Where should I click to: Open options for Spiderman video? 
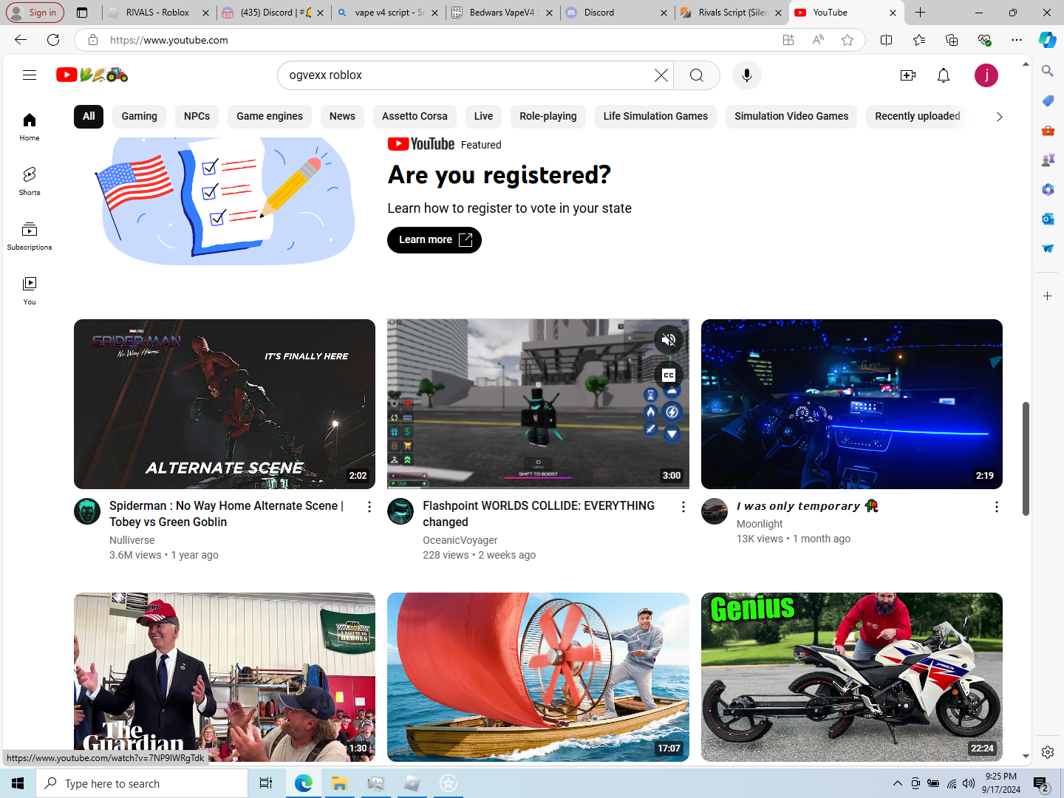[x=369, y=507]
